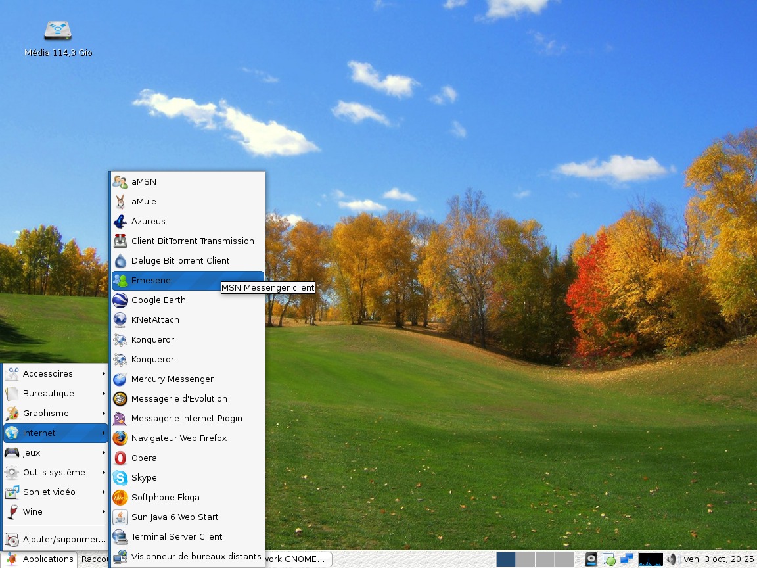Click the clock showing ven 3 oct, 20:25
Screen dimensions: 757x568
tap(718, 559)
